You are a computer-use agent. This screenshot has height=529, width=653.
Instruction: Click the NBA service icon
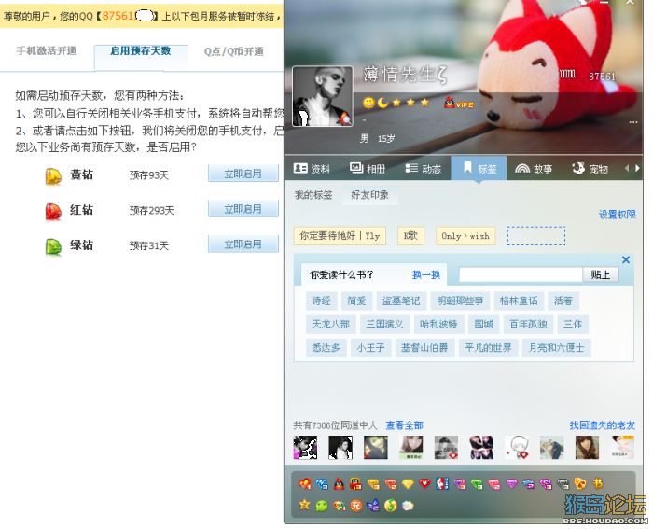pos(442,483)
